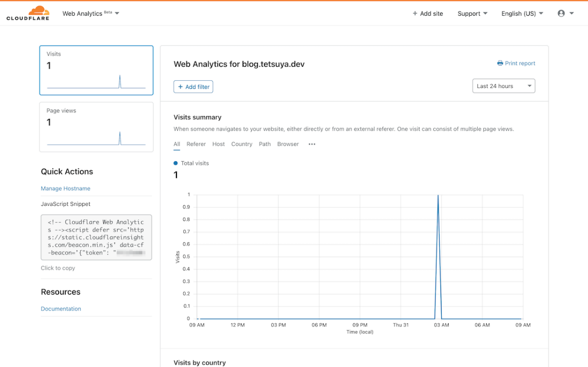Viewport: 588px width, 367px height.
Task: Switch to the Country tab
Action: click(x=242, y=144)
